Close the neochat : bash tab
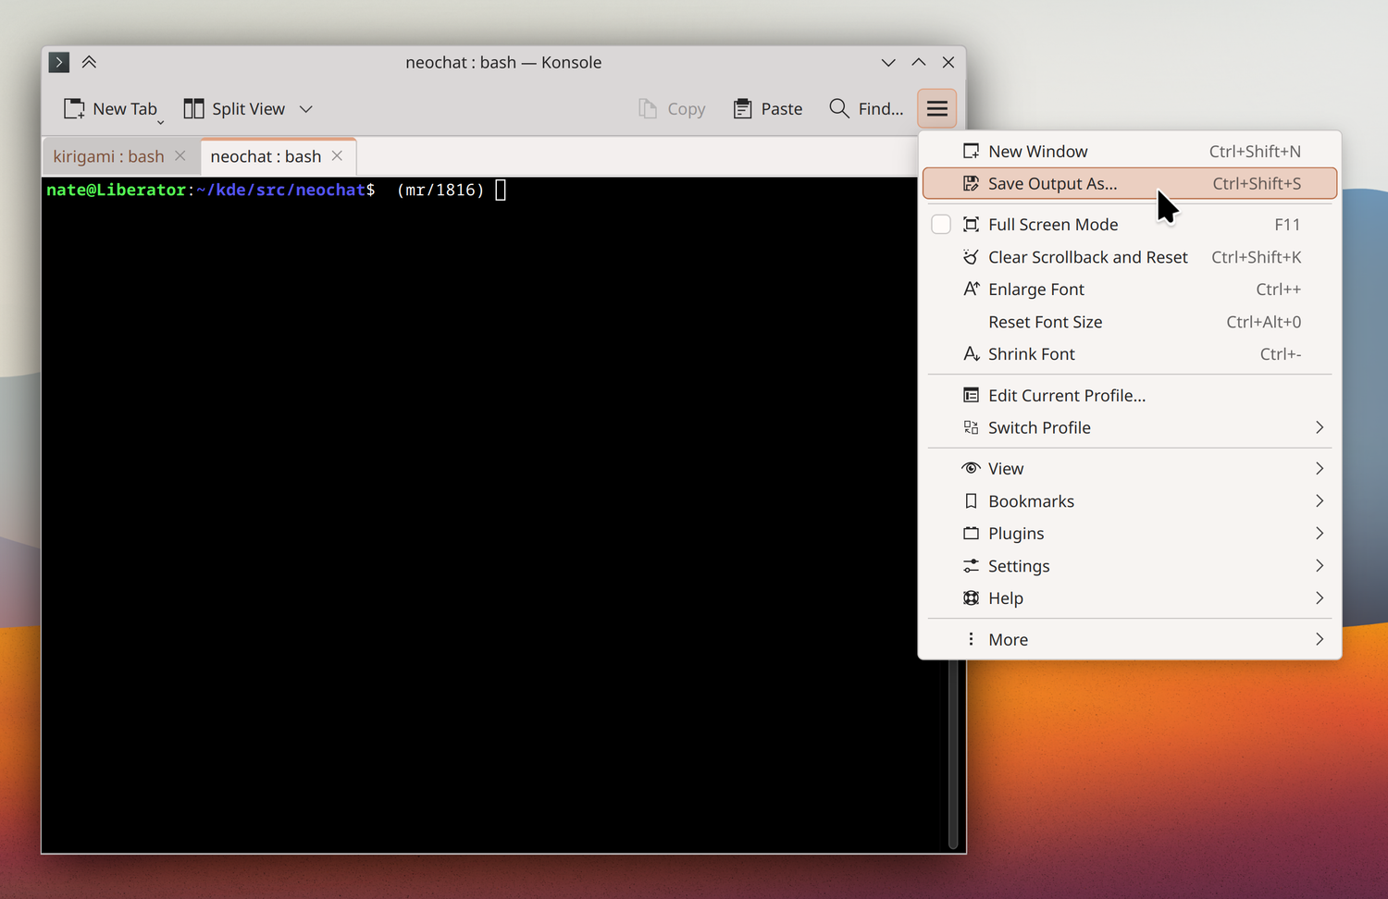Screen dimensions: 1388x899 338,156
